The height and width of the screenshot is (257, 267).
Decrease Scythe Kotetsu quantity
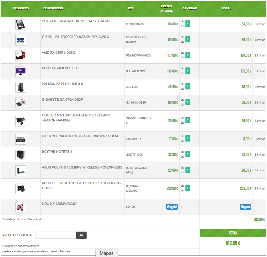click(x=182, y=156)
